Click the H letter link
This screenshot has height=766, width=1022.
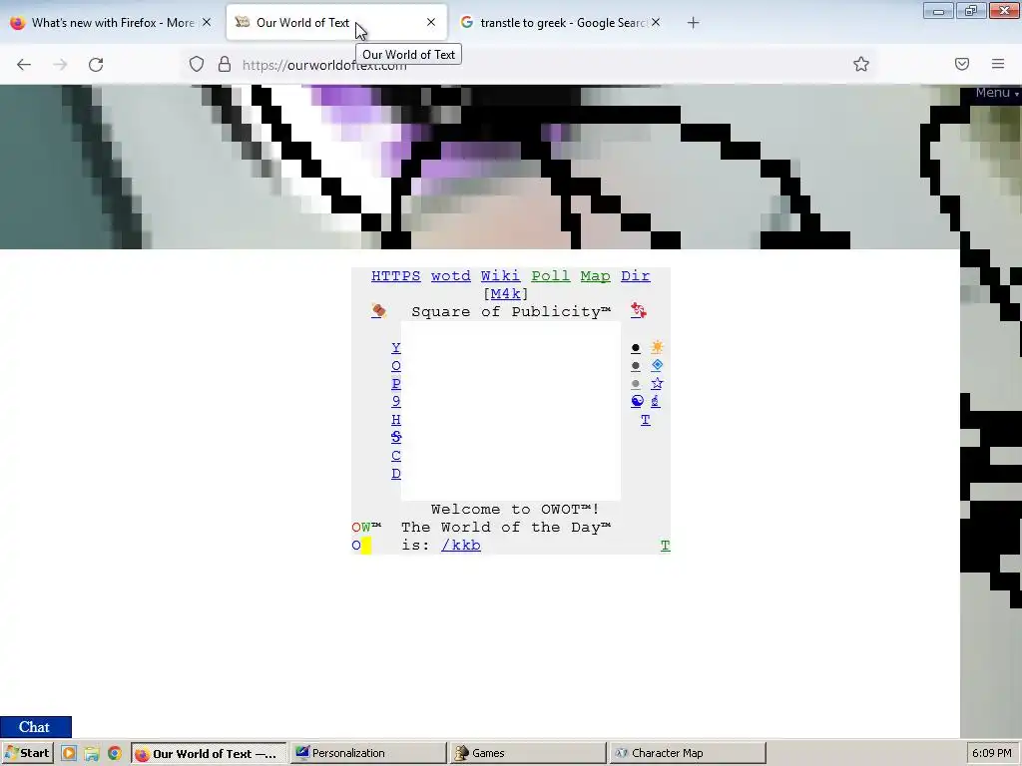[395, 420]
